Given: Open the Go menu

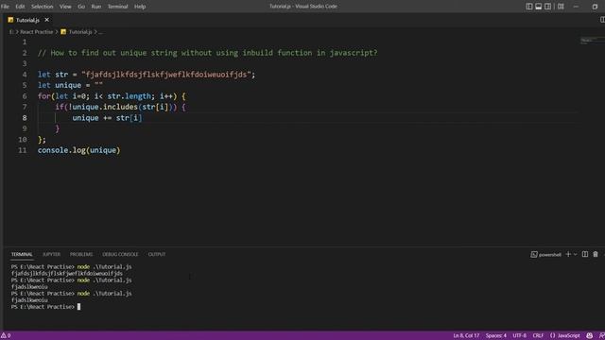Looking at the screenshot, I should 81,7.
